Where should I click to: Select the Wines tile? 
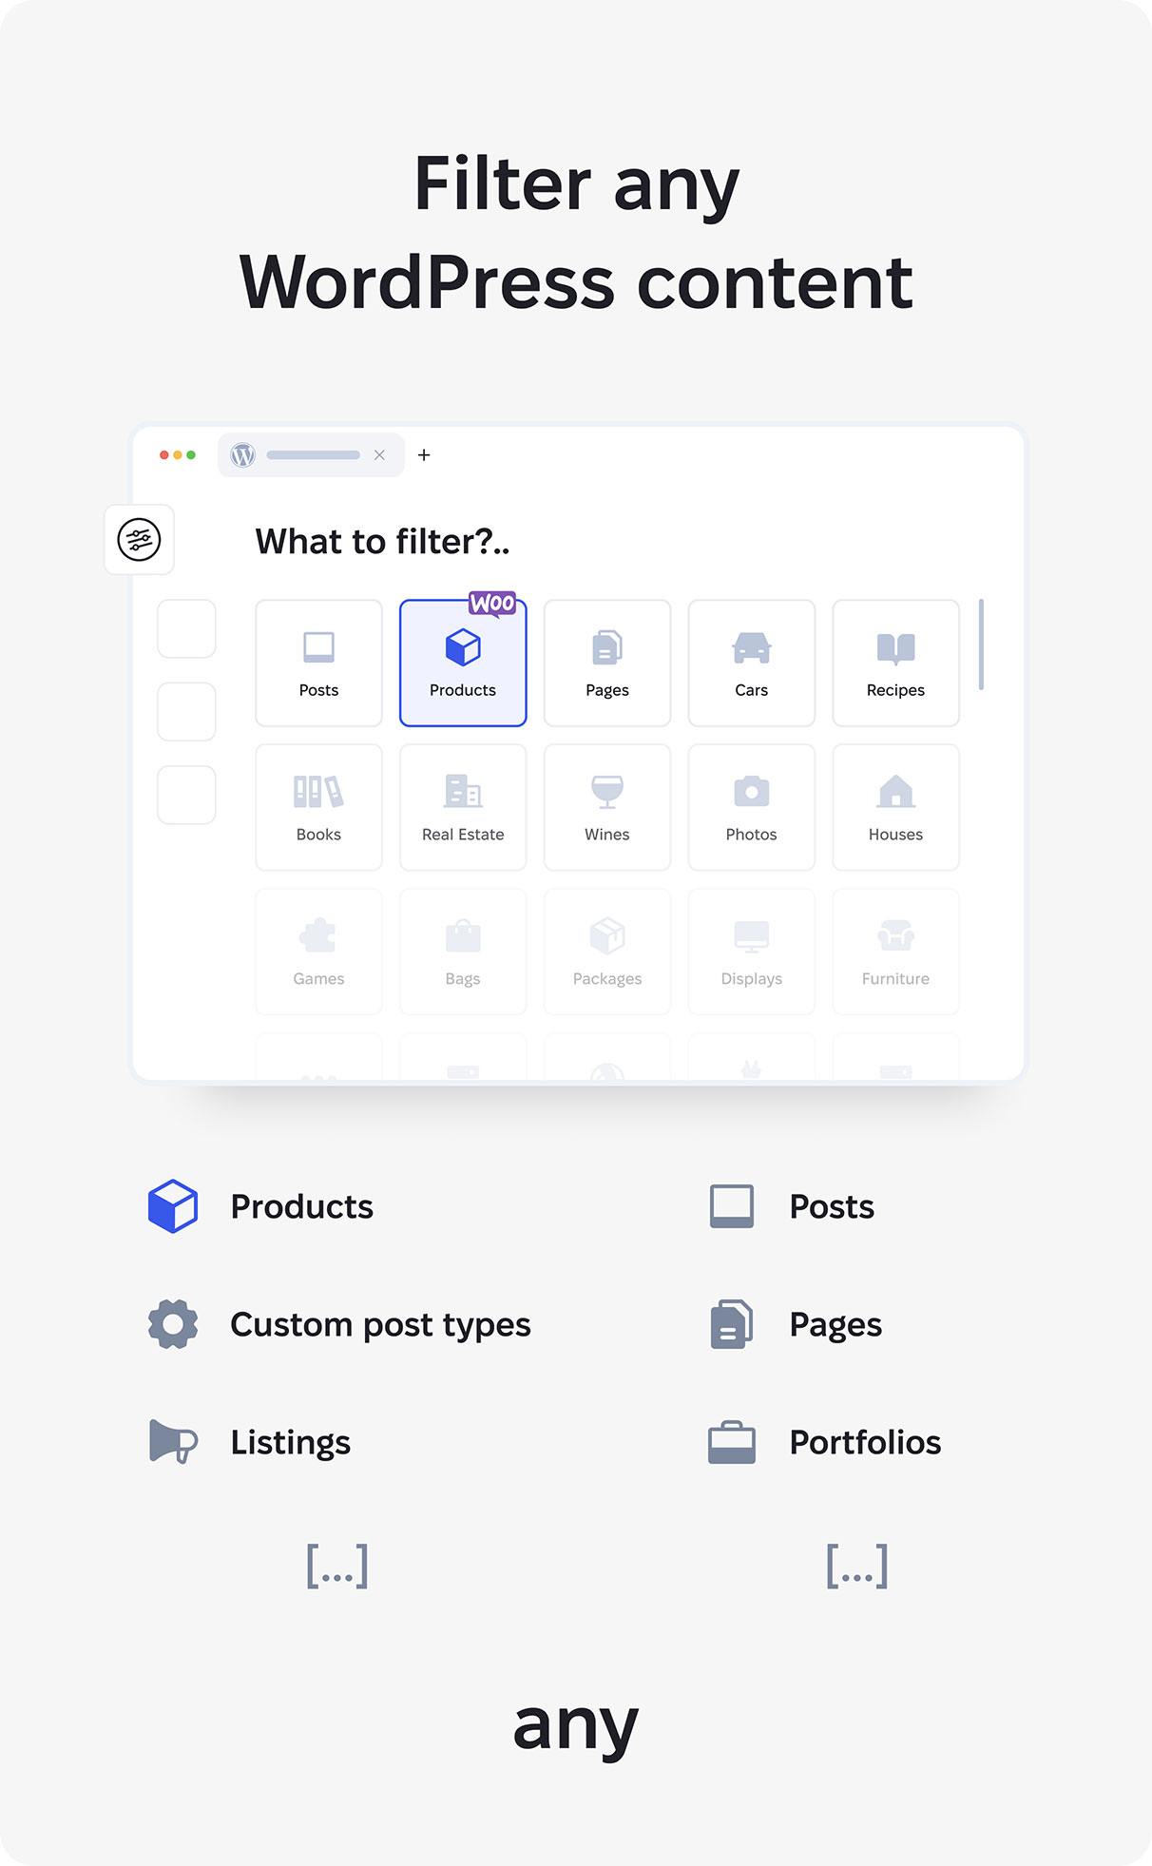pyautogui.click(x=607, y=807)
